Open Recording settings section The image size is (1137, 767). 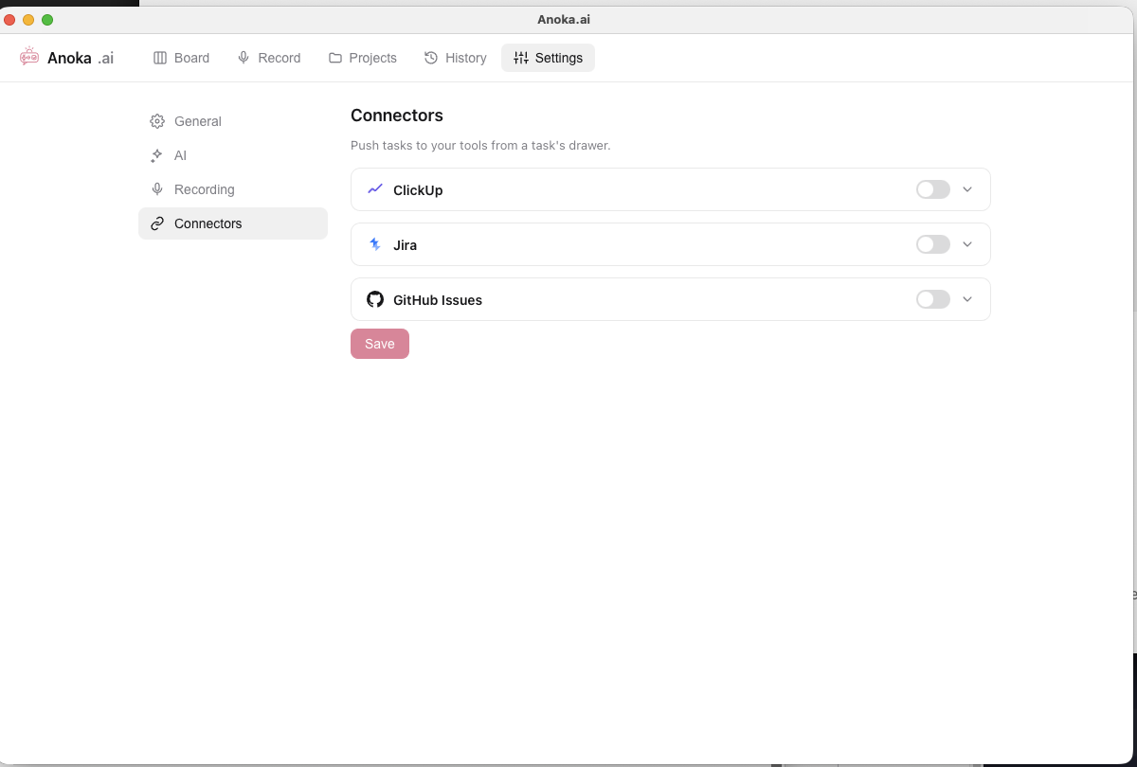pyautogui.click(x=233, y=189)
